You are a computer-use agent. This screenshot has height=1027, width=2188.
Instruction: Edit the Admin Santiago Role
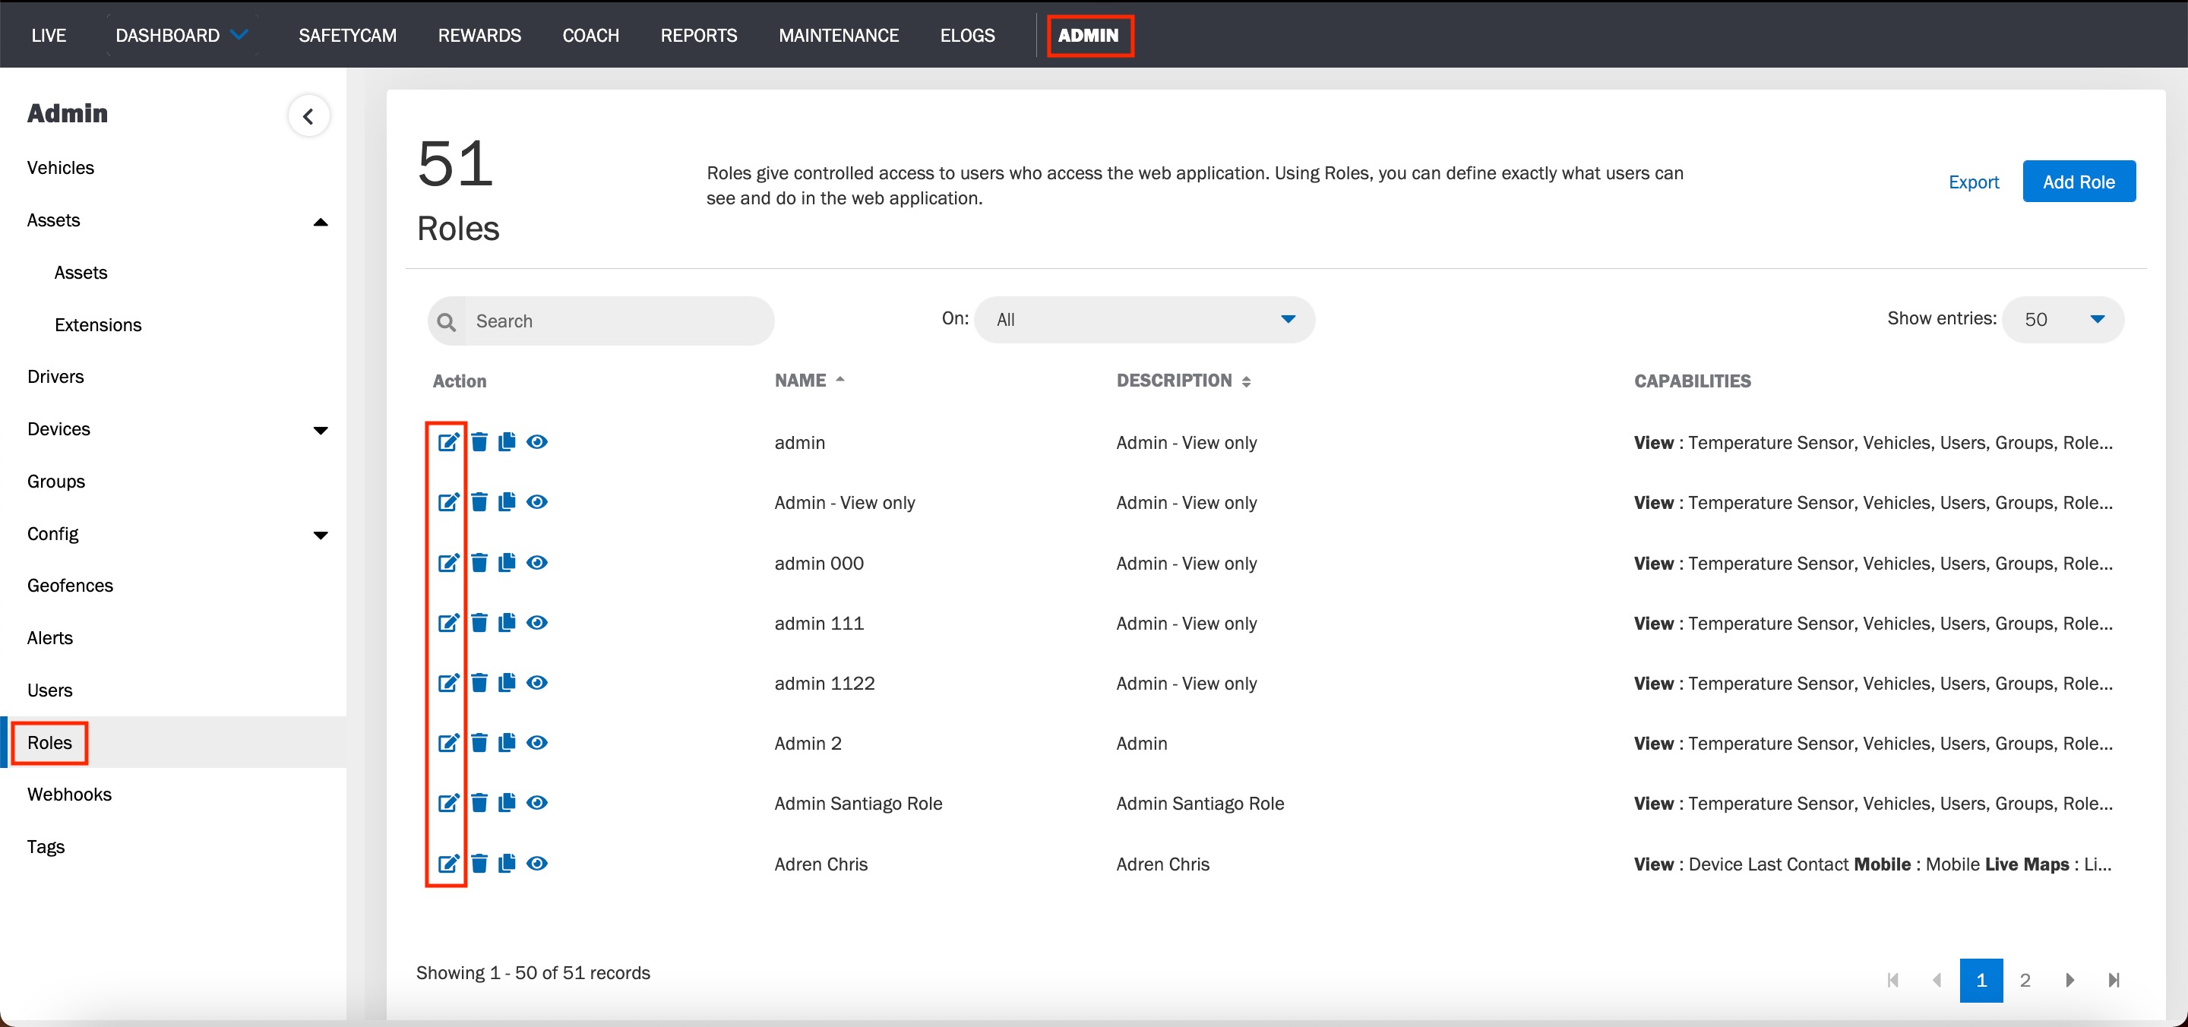click(x=448, y=803)
